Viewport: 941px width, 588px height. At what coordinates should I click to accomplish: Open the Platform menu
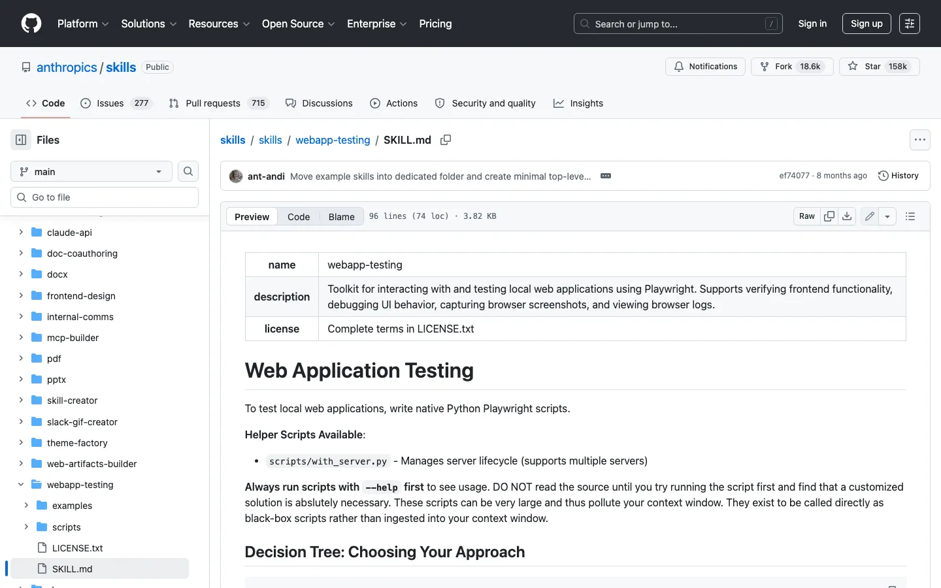point(83,24)
